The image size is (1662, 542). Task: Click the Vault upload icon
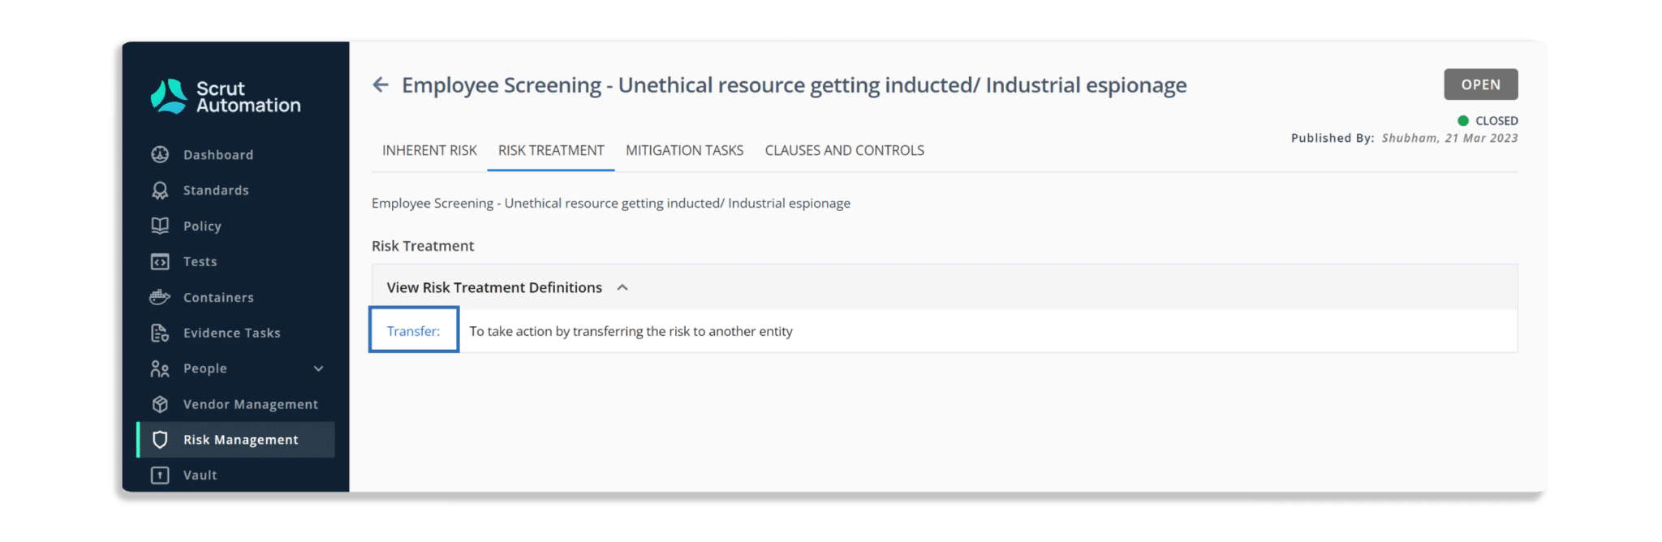[x=160, y=475]
